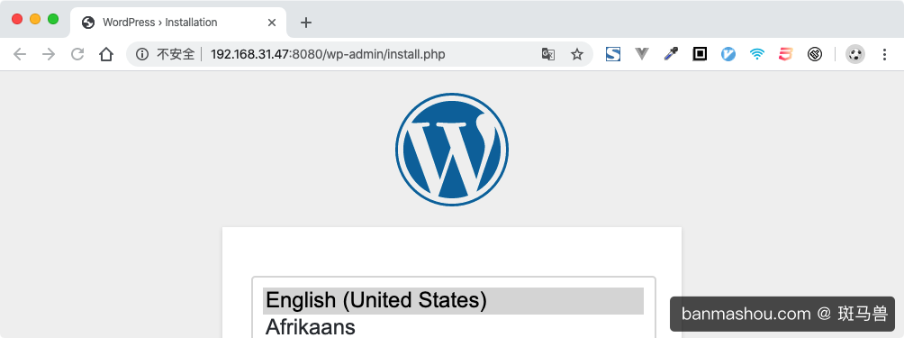The image size is (904, 338).
Task: Maximize the browser with green button
Action: pyautogui.click(x=53, y=19)
